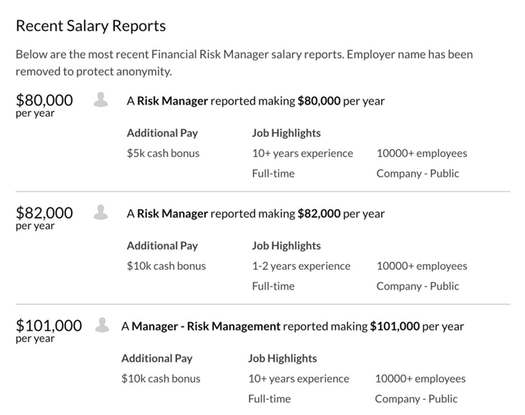The width and height of the screenshot is (525, 415).
Task: Click 10000+ employees in the $101,000 report
Action: pos(420,379)
